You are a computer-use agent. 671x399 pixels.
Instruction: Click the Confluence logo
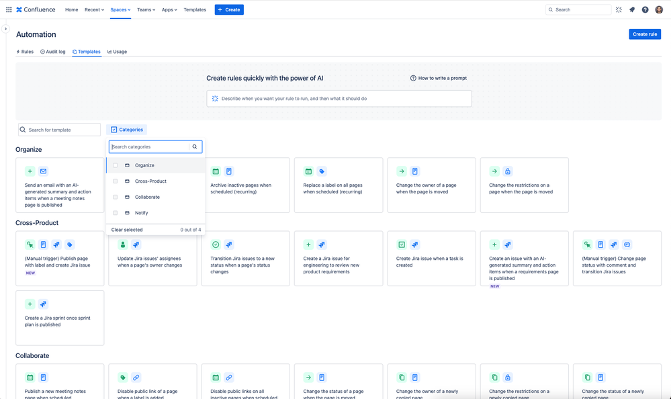tap(36, 9)
